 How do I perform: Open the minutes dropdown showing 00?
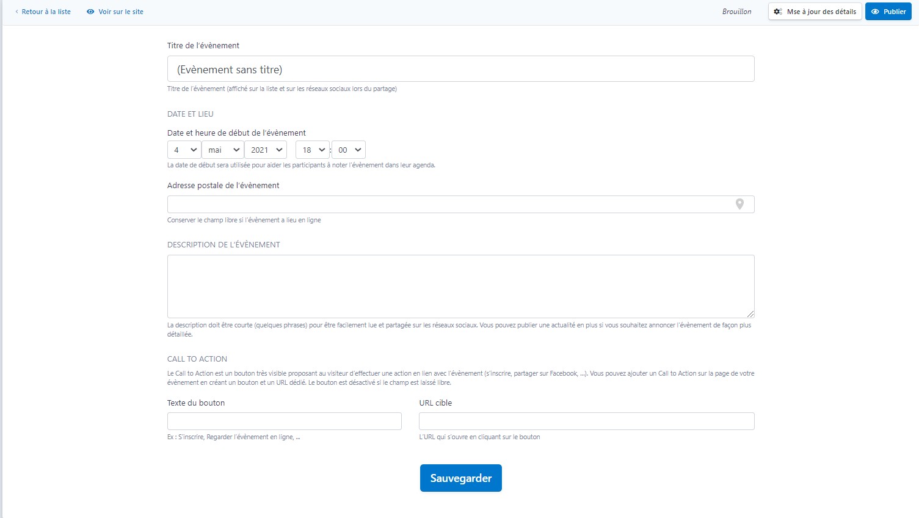pos(348,150)
